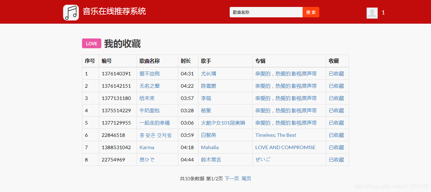This screenshot has height=192, width=431.
Task: View singer 杨紫
Action: (206, 111)
